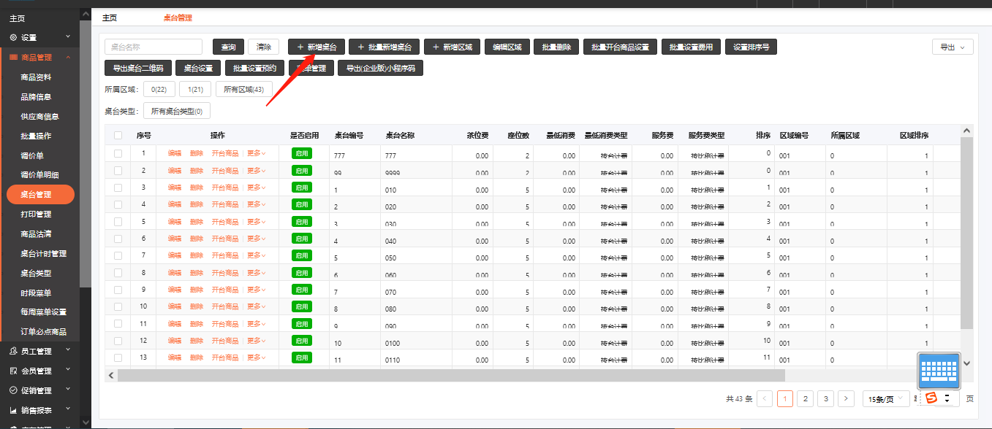Expand the 设置 menu chevron
This screenshot has width=992, height=429.
pos(68,36)
